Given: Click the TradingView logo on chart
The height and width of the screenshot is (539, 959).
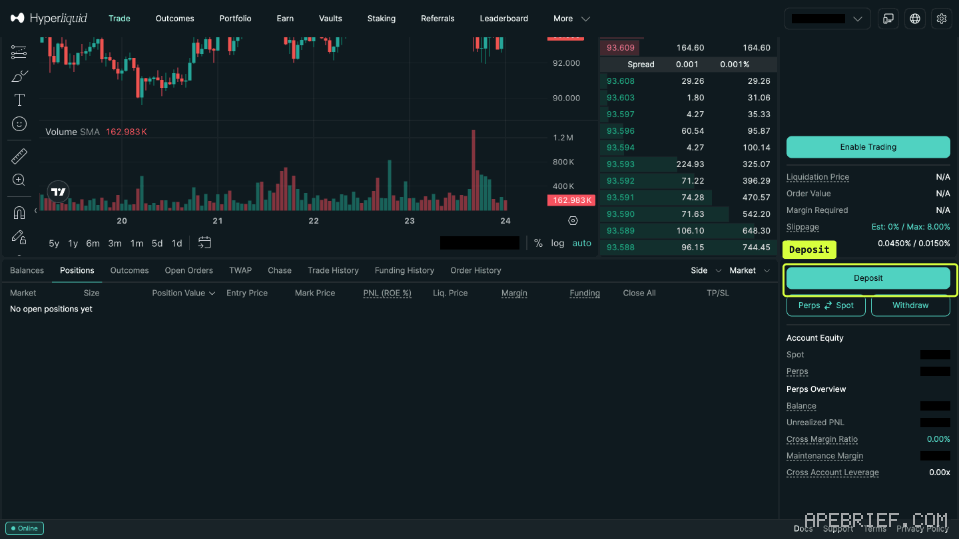Looking at the screenshot, I should [59, 192].
